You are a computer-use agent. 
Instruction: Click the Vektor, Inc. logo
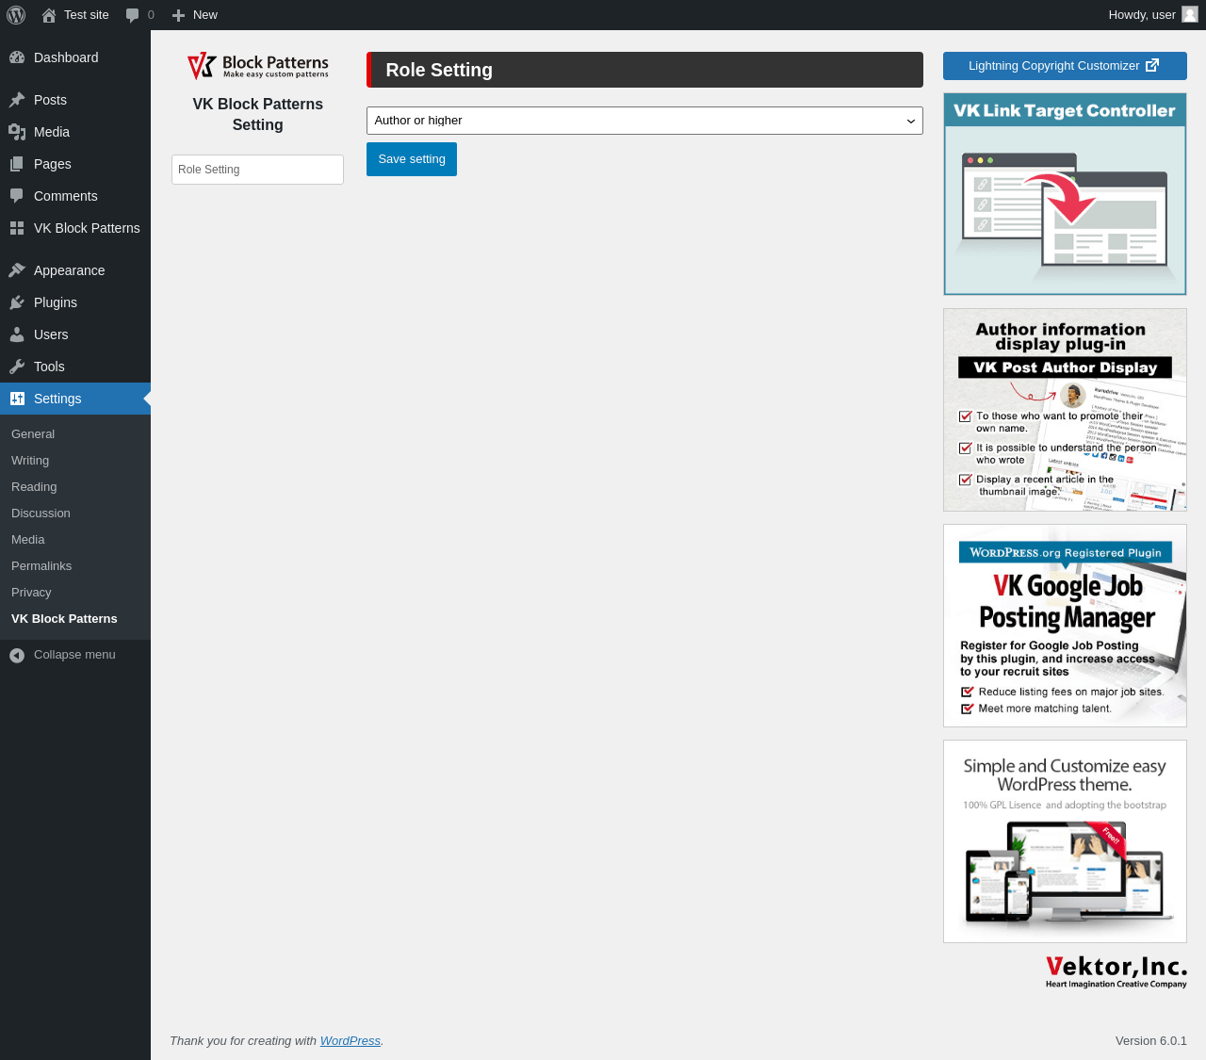pyautogui.click(x=1116, y=971)
